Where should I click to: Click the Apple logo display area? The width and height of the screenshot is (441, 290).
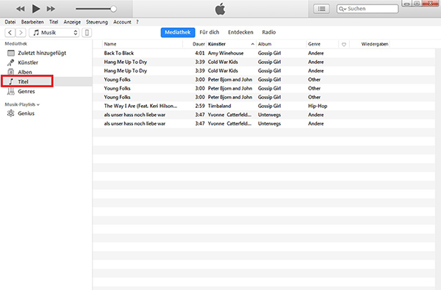point(220,9)
